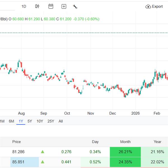Click green up arrow in 85.851 row
This screenshot has width=168, height=168.
tap(43, 162)
